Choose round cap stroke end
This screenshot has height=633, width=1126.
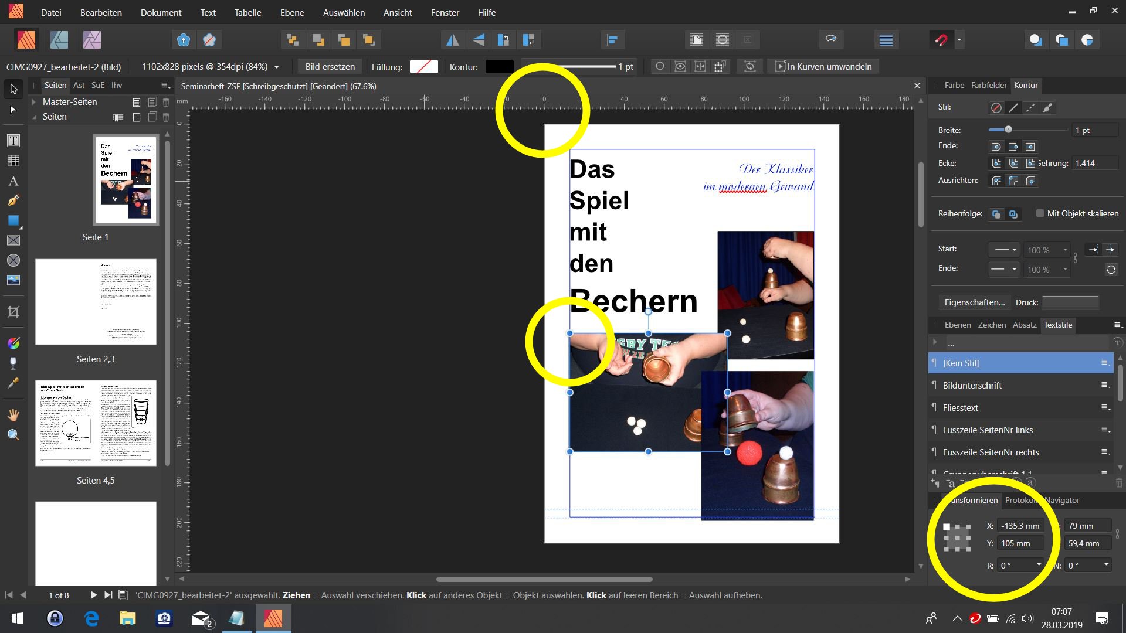click(x=996, y=147)
